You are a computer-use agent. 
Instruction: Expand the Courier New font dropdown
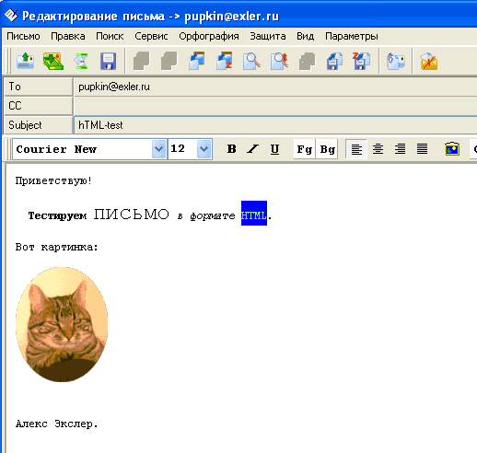pyautogui.click(x=158, y=149)
